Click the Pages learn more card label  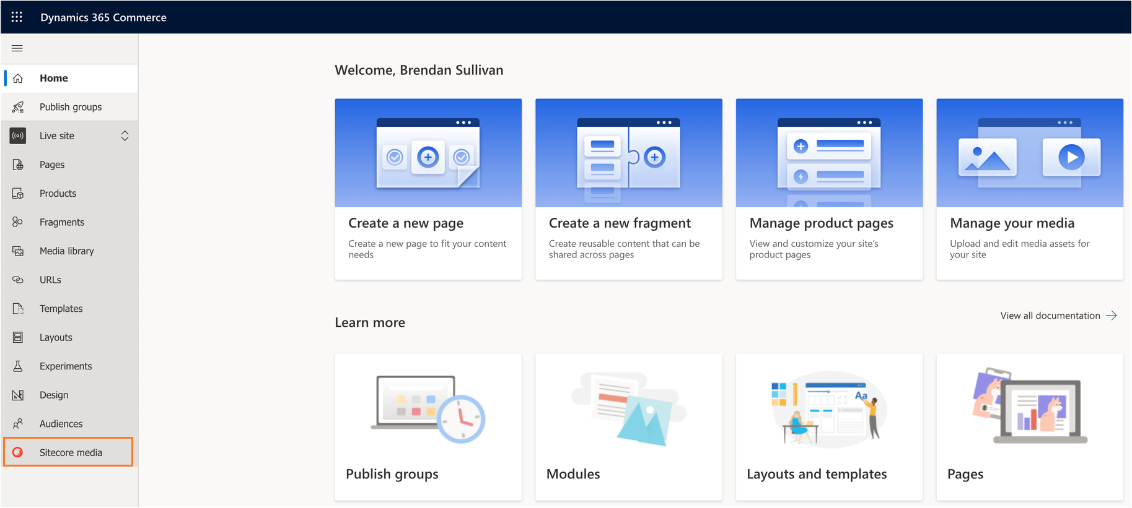(965, 475)
